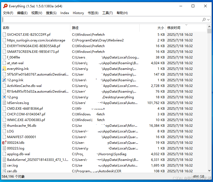Click file icon of WMIC.EXE-A7D06383.pf

(x=4, y=120)
